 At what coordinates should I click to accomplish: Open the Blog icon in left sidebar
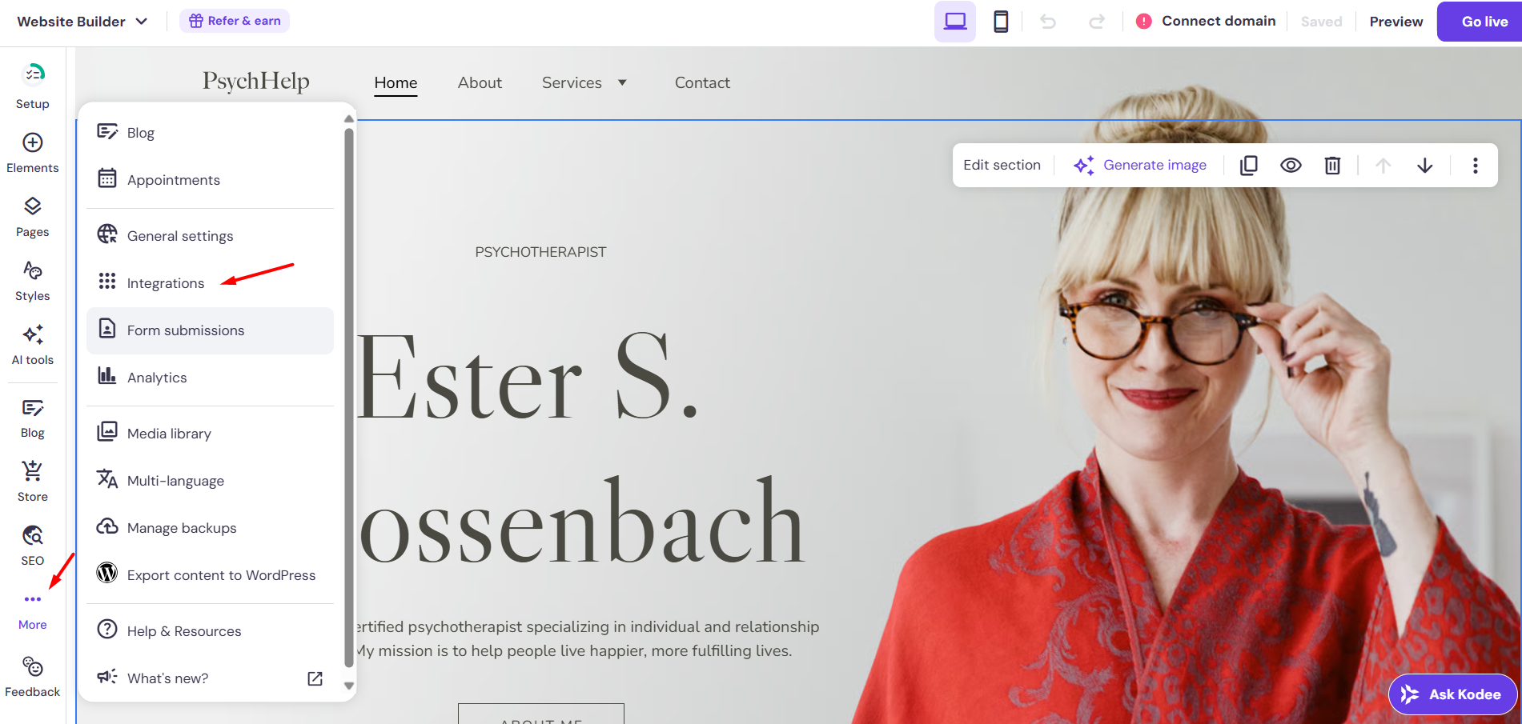[x=32, y=418]
